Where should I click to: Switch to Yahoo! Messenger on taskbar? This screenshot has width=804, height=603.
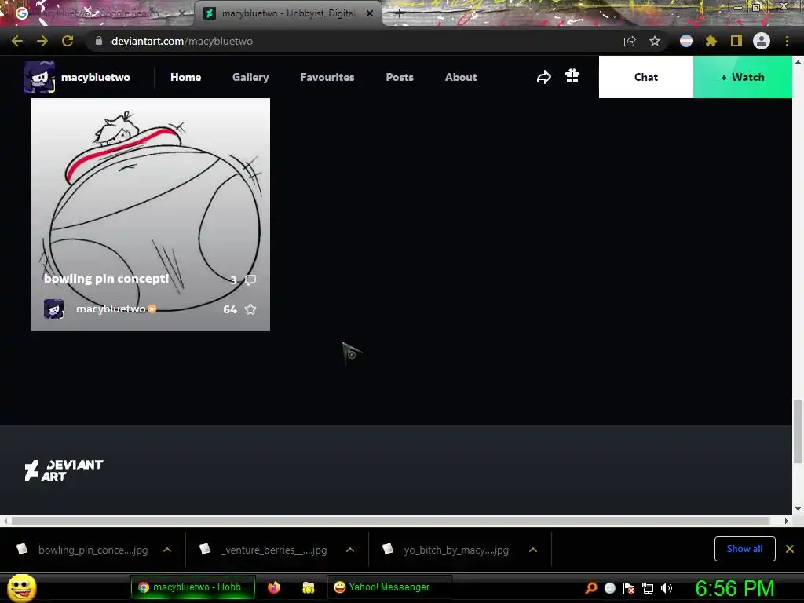tap(389, 587)
